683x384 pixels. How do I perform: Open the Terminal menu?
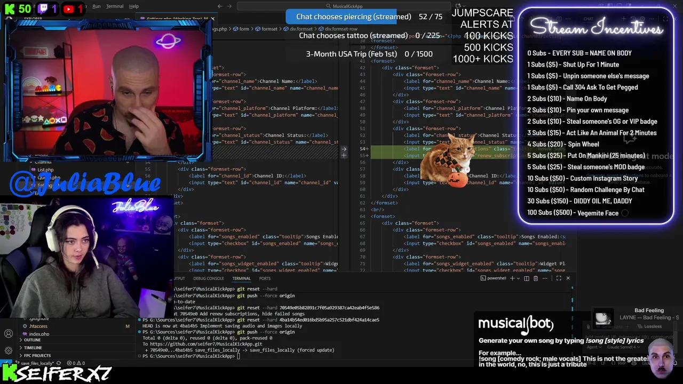tap(115, 6)
